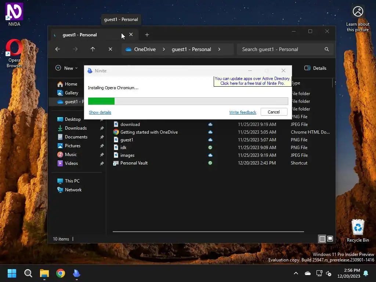376x282 pixels.
Task: Click Show details in Ninite
Action: tap(100, 112)
